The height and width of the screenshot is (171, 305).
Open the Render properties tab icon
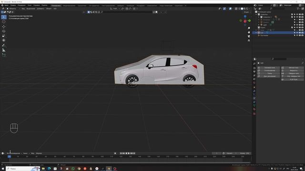coord(254,68)
